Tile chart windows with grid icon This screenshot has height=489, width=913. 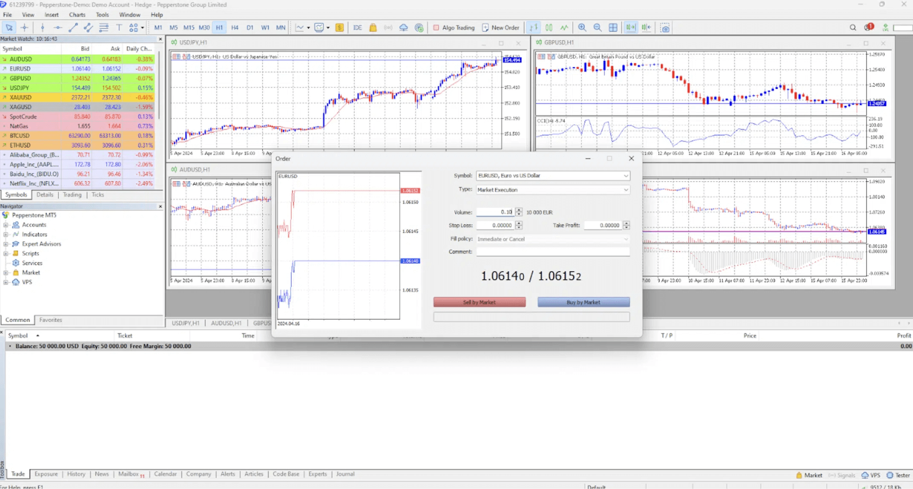pos(613,27)
